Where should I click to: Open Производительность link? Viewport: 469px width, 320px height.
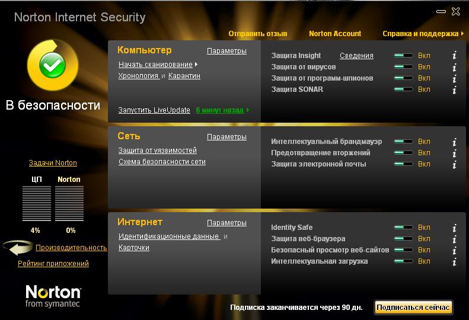coord(71,248)
